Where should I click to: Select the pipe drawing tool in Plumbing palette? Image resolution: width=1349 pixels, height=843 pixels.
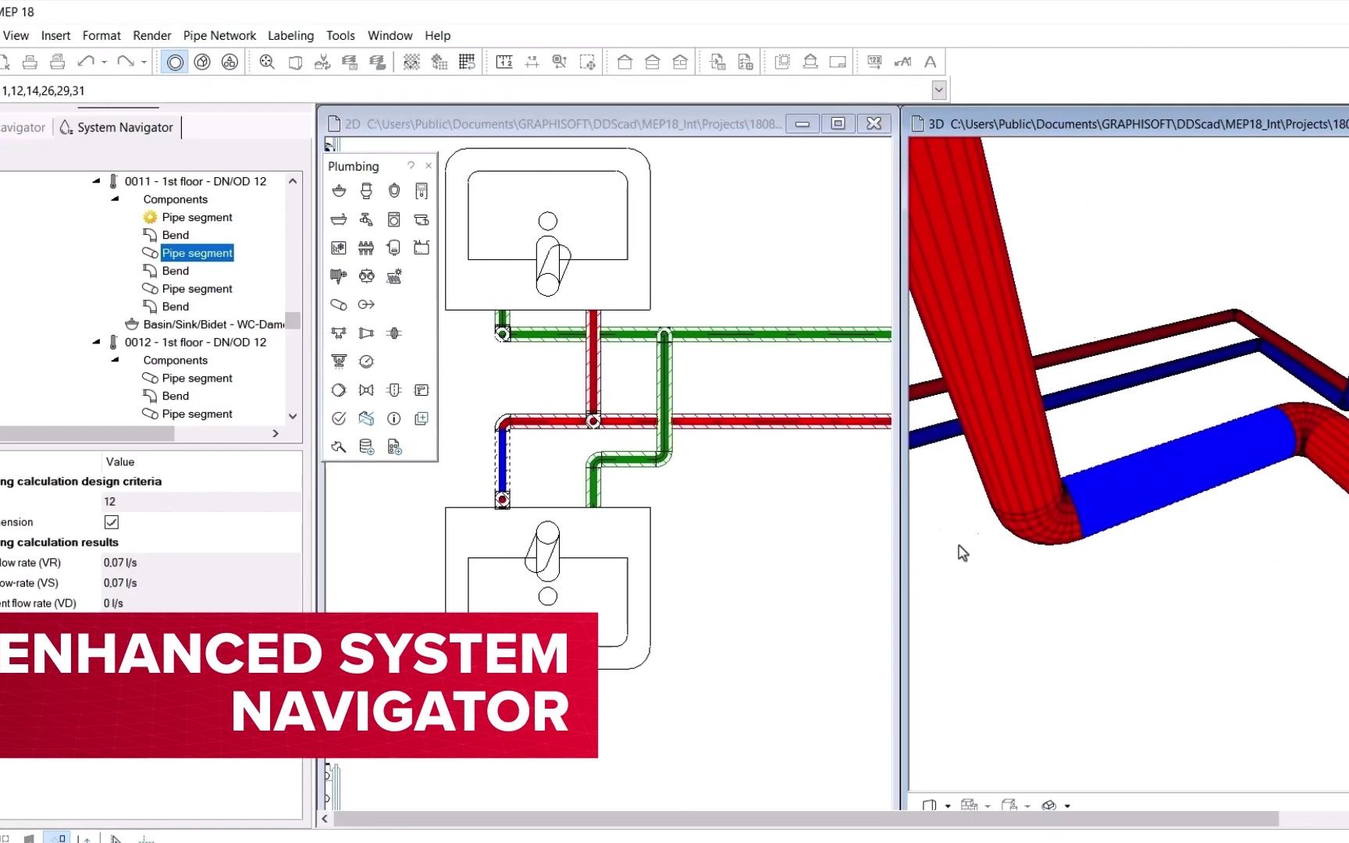click(339, 304)
